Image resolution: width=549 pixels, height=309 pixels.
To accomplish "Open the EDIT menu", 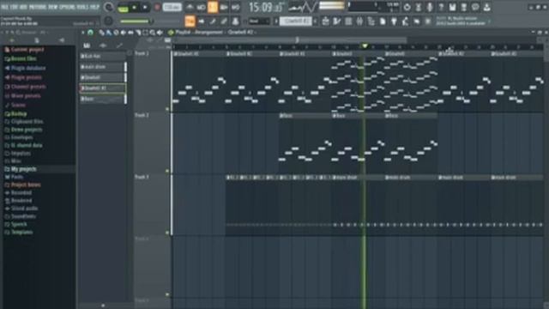I will (x=15, y=7).
